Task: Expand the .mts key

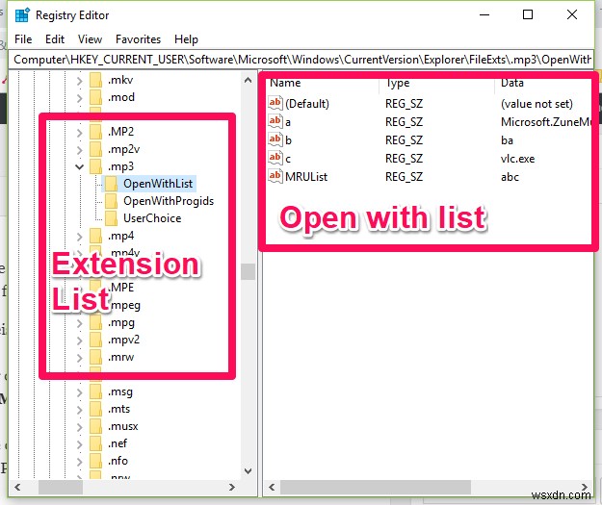Action: tap(80, 410)
